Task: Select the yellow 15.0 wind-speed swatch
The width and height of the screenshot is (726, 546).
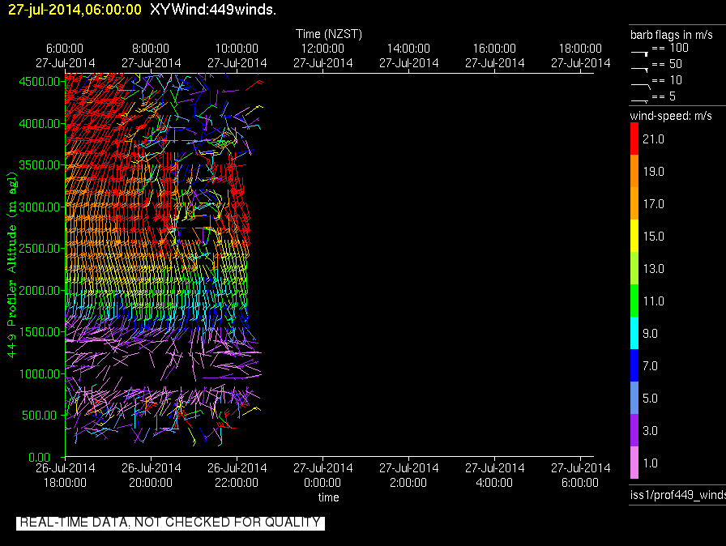Action: click(x=634, y=237)
